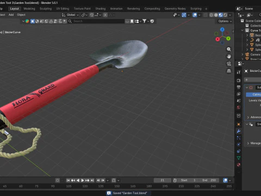Open the Object Constraints tab
The height and width of the screenshot is (196, 261).
coord(239,151)
